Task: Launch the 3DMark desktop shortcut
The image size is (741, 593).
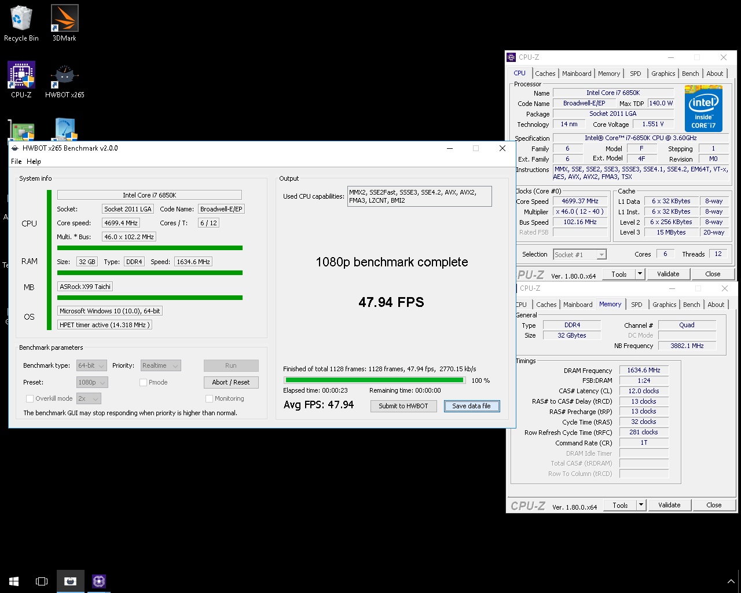Action: (x=64, y=23)
